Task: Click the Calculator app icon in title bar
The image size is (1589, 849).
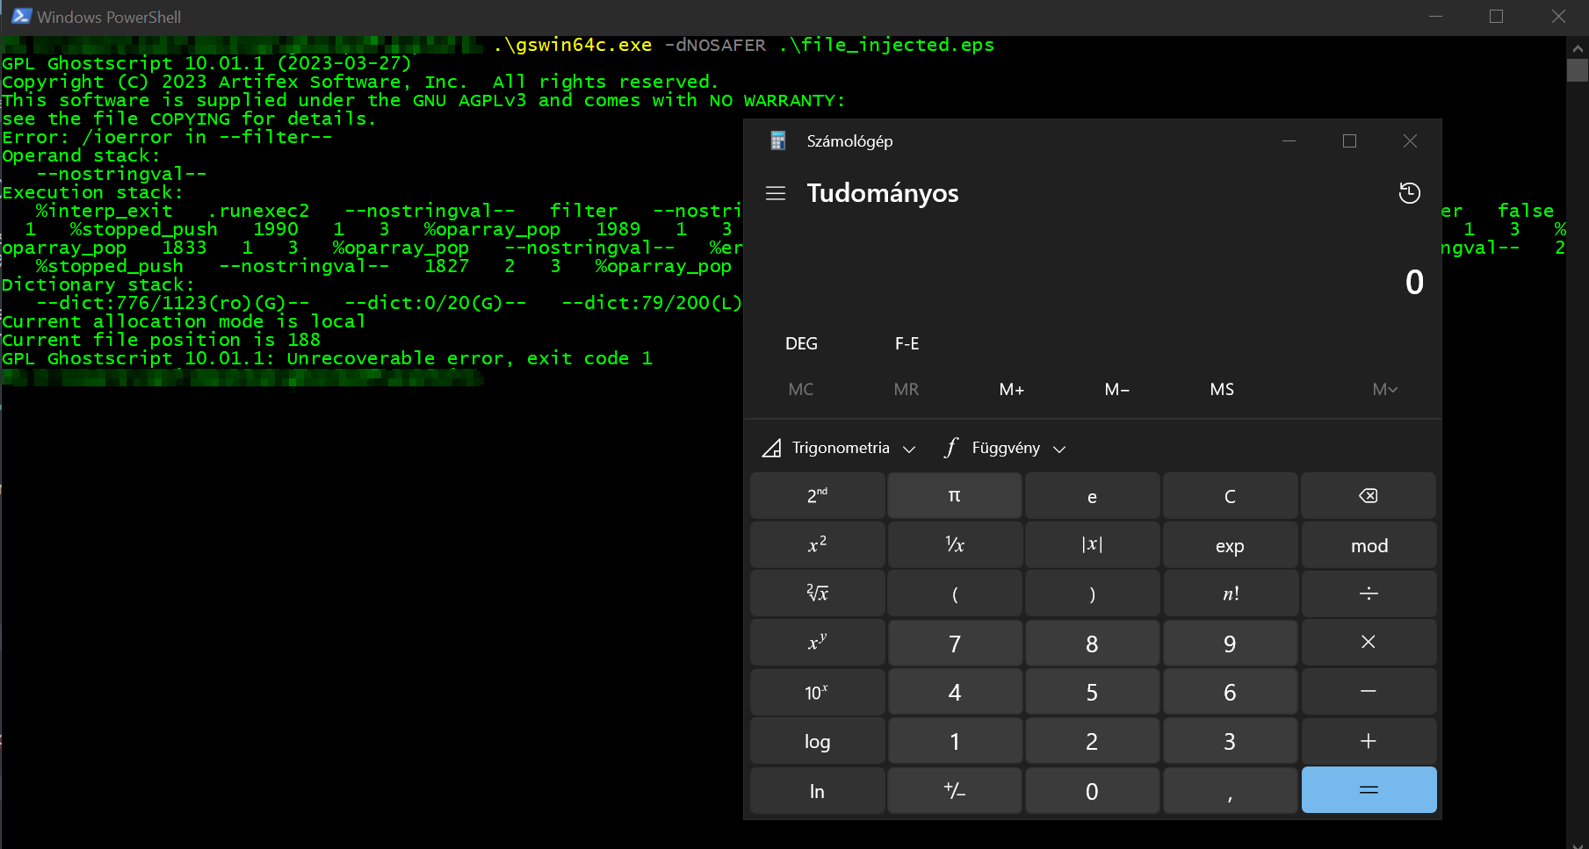Action: click(777, 140)
